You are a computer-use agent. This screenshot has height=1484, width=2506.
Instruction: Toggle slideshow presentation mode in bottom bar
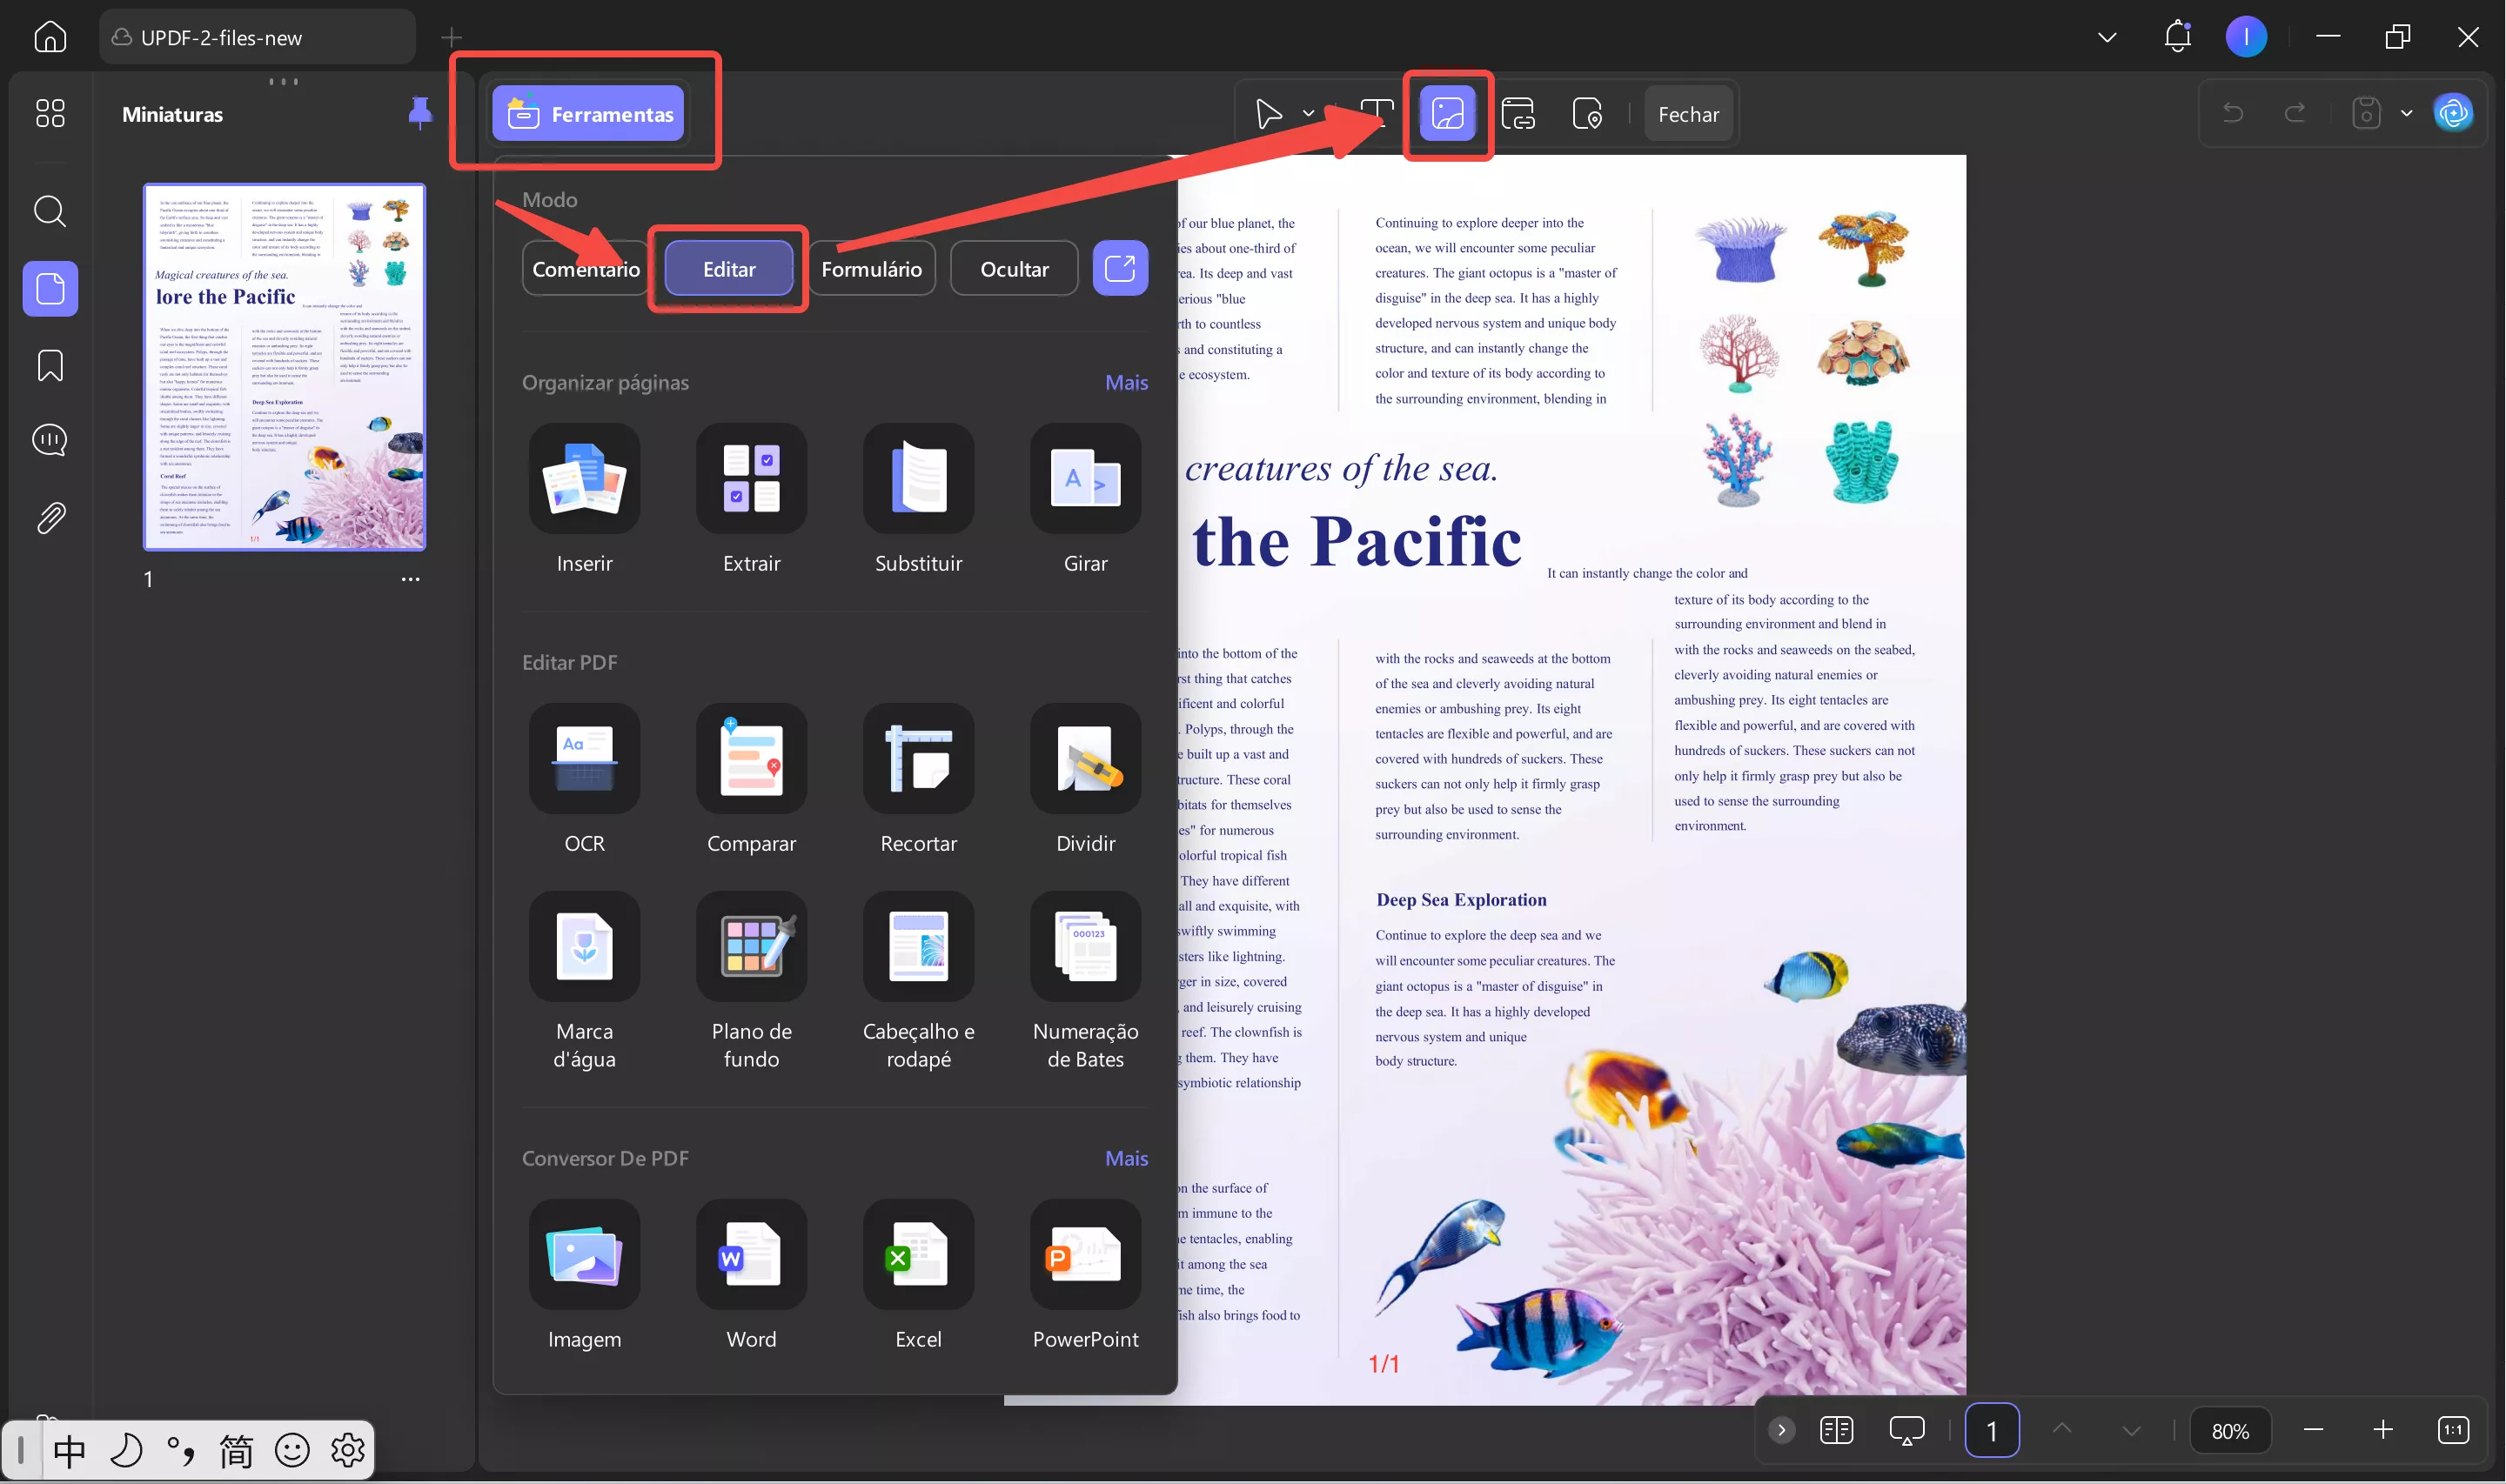(x=1906, y=1431)
